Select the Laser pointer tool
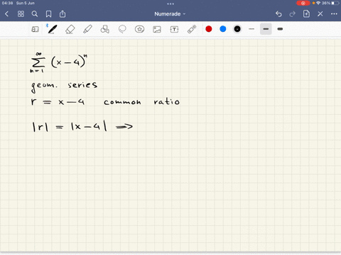341x255 pixels. point(192,29)
